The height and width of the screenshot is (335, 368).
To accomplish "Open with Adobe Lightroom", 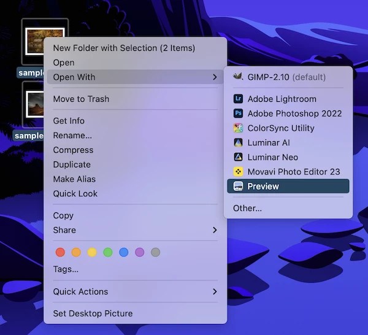I will [288, 99].
